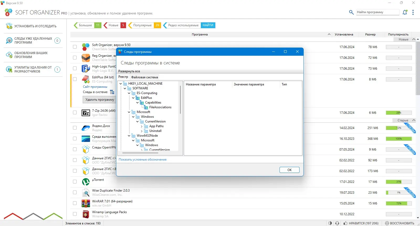Click the headset support icon in status bar

(337, 223)
